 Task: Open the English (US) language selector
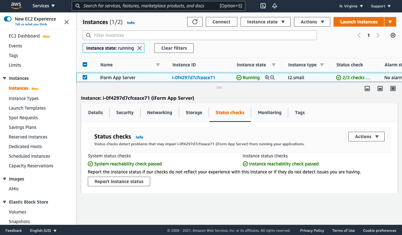coord(43,231)
